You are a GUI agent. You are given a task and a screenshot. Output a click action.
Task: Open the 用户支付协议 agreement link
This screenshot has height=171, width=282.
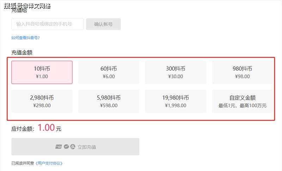pyautogui.click(x=49, y=163)
